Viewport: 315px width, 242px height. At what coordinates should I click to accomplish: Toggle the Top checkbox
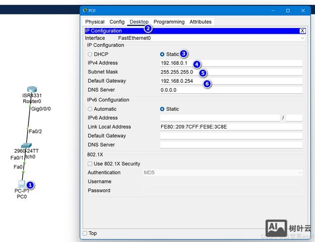85,233
